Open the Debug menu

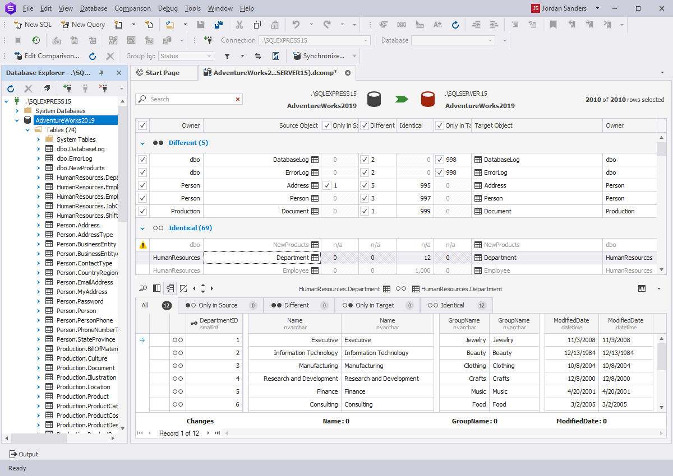(x=168, y=8)
